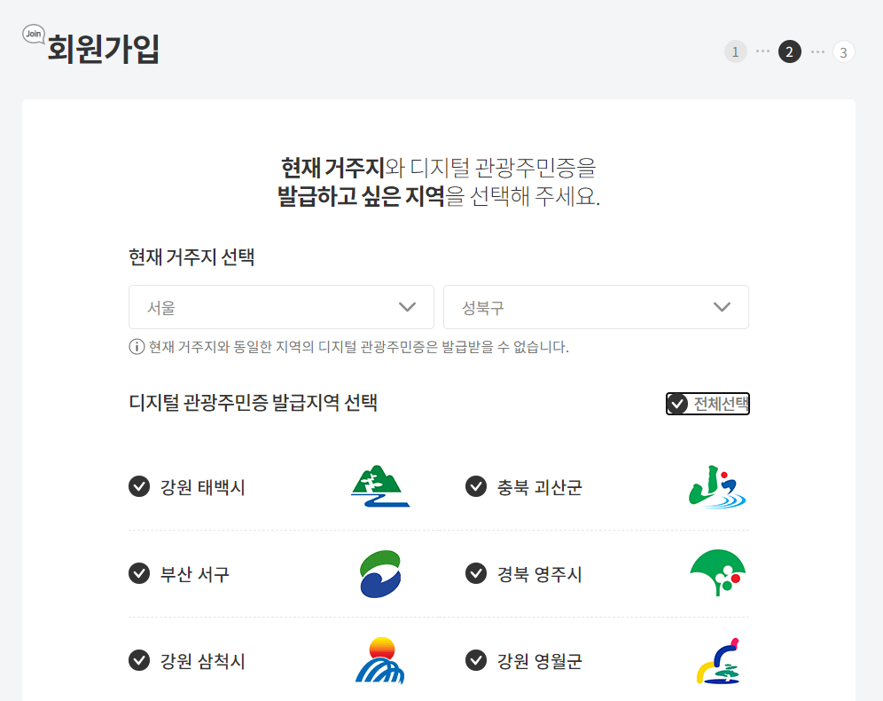Click the 충북 괴산군 region emblem
The width and height of the screenshot is (883, 701).
tap(716, 485)
